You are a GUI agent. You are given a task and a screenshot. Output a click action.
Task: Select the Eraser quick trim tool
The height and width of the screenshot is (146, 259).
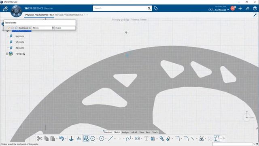[168, 138]
